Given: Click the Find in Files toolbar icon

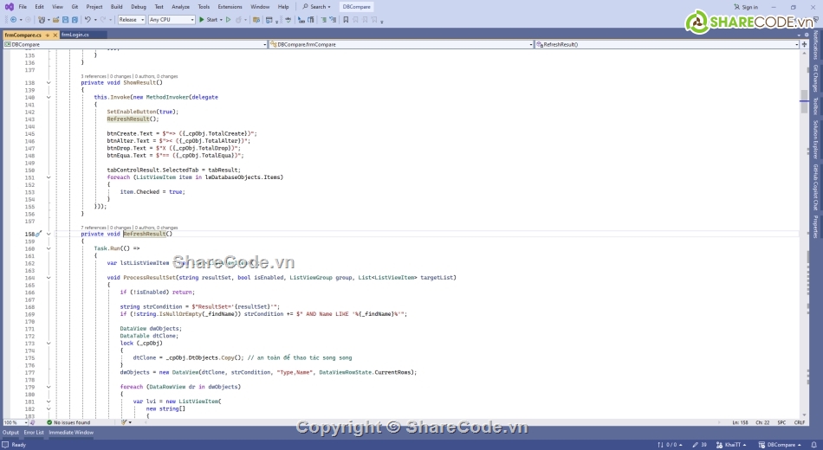Looking at the screenshot, I should (256, 19).
